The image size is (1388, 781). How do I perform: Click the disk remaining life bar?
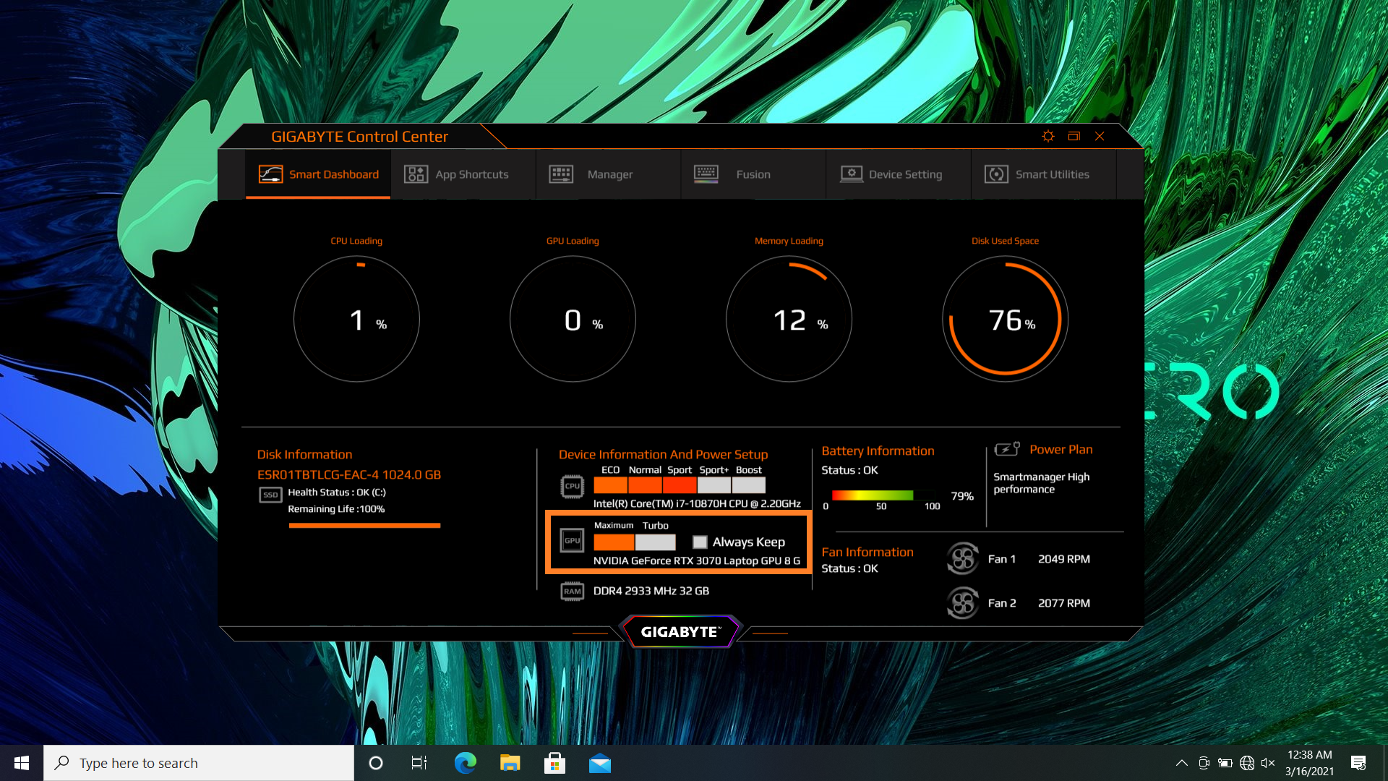click(364, 526)
